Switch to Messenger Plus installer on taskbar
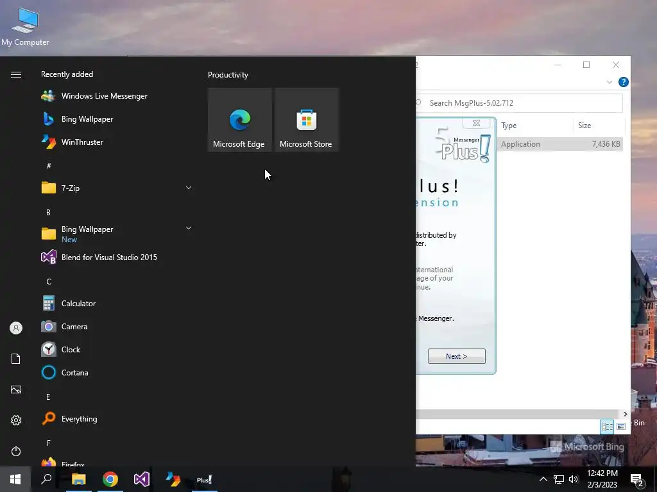The width and height of the screenshot is (657, 492). (205, 479)
